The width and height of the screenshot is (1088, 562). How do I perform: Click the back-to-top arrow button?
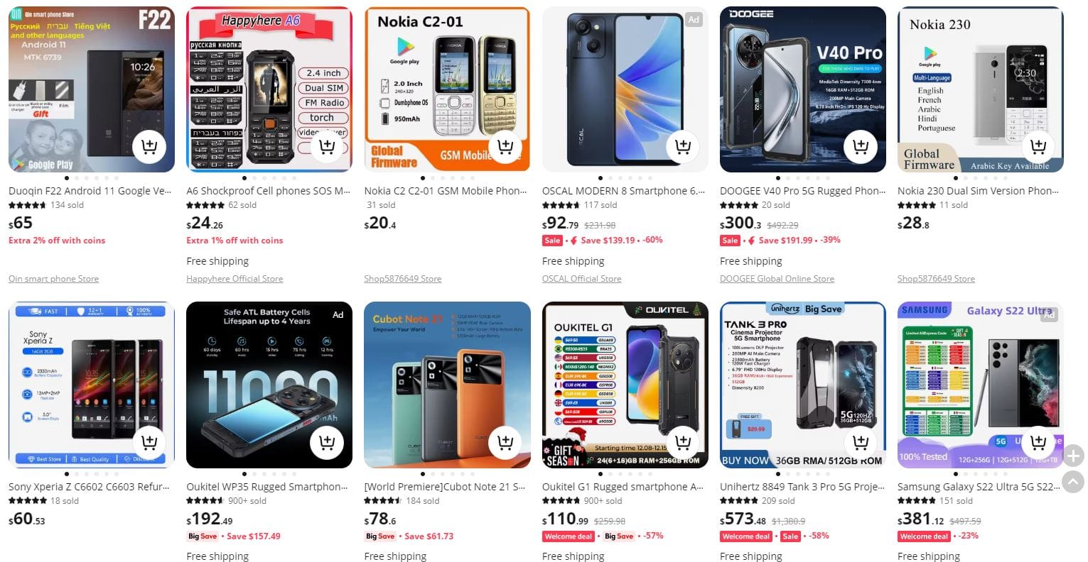(x=1073, y=482)
